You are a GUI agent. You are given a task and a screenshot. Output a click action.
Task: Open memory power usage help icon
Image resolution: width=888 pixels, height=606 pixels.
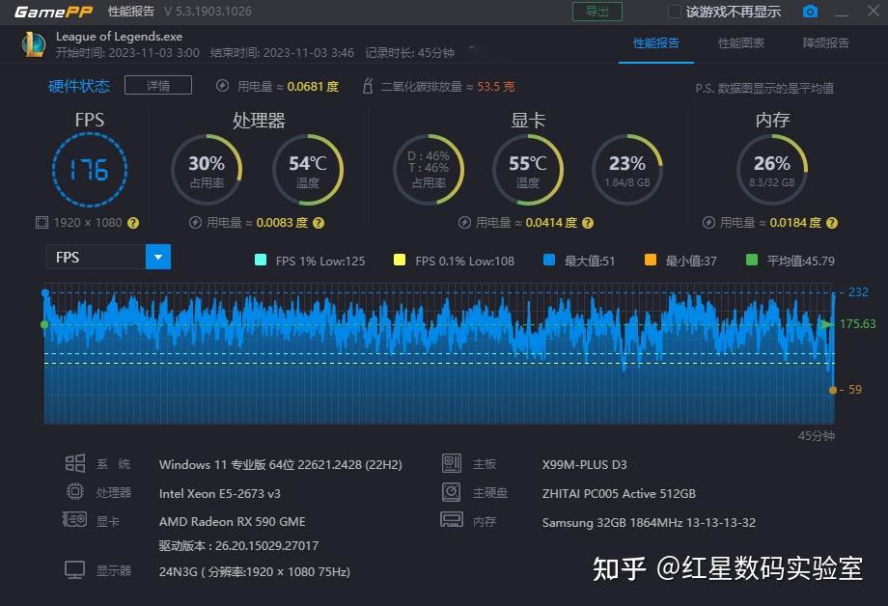click(832, 223)
